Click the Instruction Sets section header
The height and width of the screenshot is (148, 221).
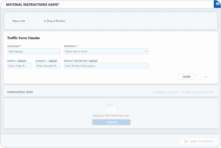pos(20,92)
